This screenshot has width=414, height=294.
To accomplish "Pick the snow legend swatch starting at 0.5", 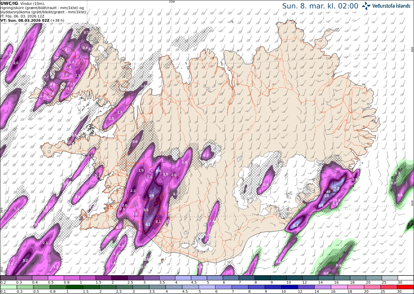I will click(56, 278).
